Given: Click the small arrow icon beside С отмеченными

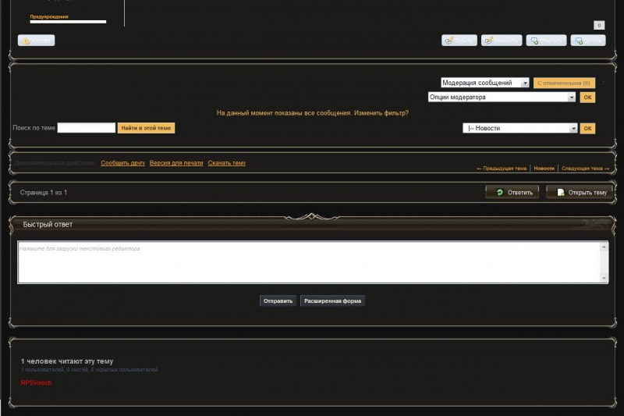Looking at the screenshot, I should click(602, 83).
